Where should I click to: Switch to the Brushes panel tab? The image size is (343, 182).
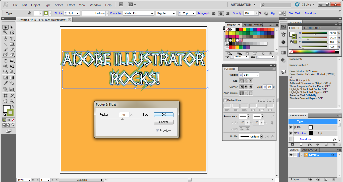pyautogui.click(x=248, y=25)
